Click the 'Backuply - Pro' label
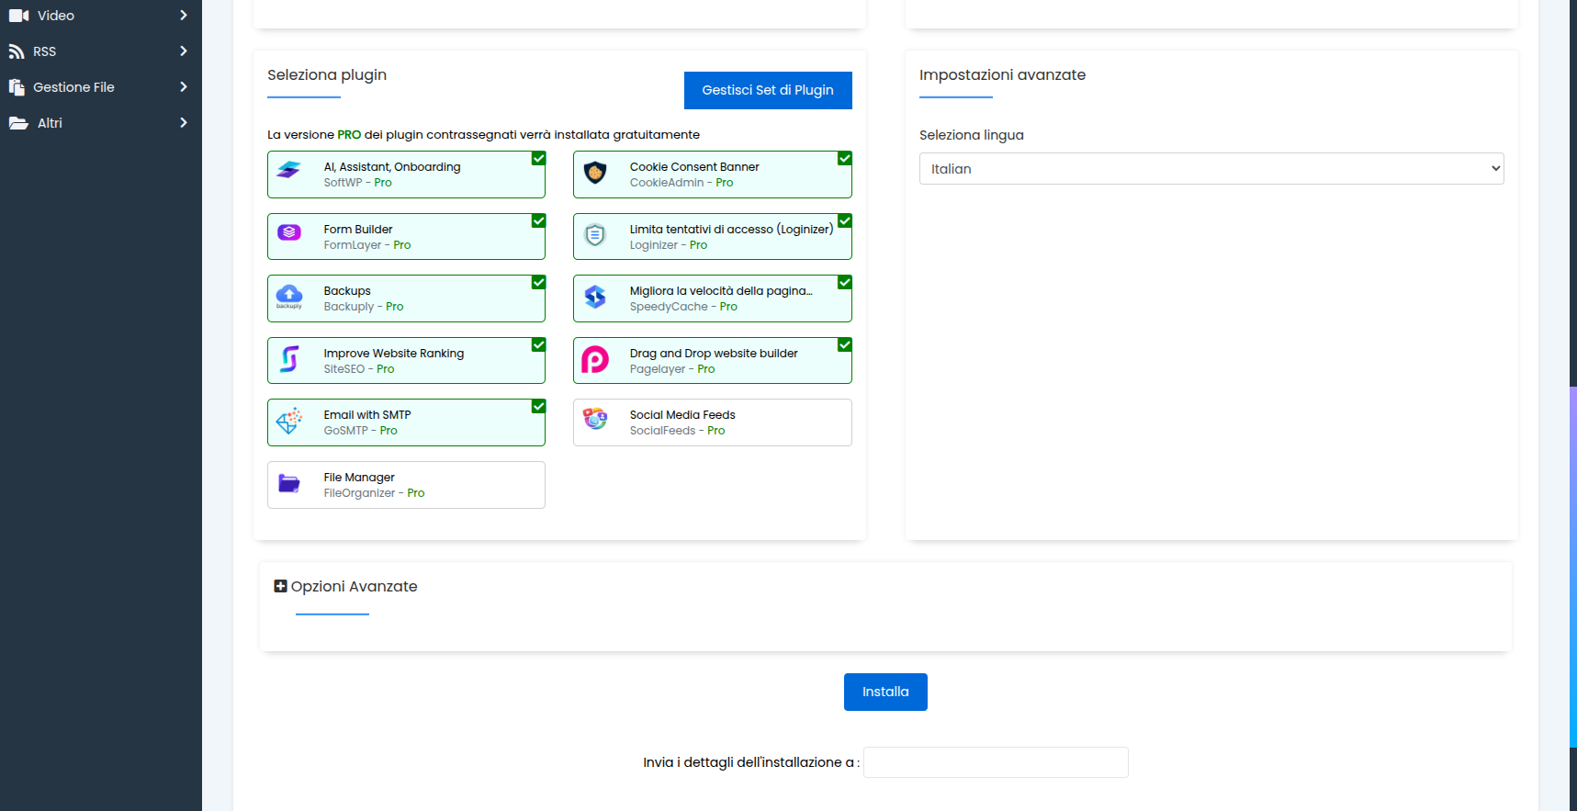Image resolution: width=1577 pixels, height=811 pixels. tap(364, 307)
